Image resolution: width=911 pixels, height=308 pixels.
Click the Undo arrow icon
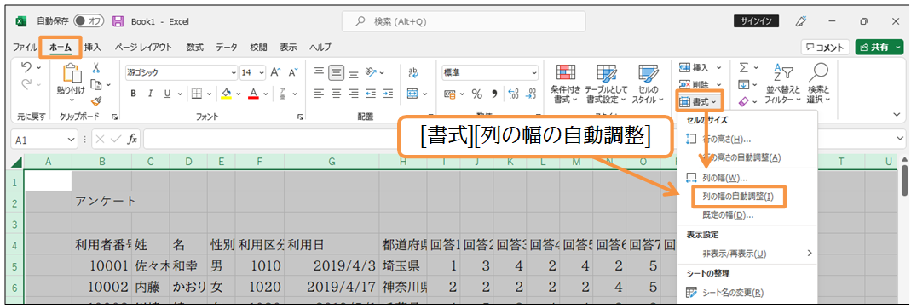click(26, 68)
